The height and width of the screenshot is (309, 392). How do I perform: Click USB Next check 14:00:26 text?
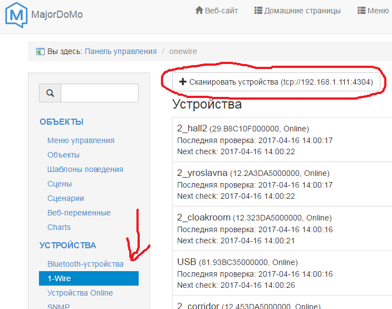[x=236, y=285]
